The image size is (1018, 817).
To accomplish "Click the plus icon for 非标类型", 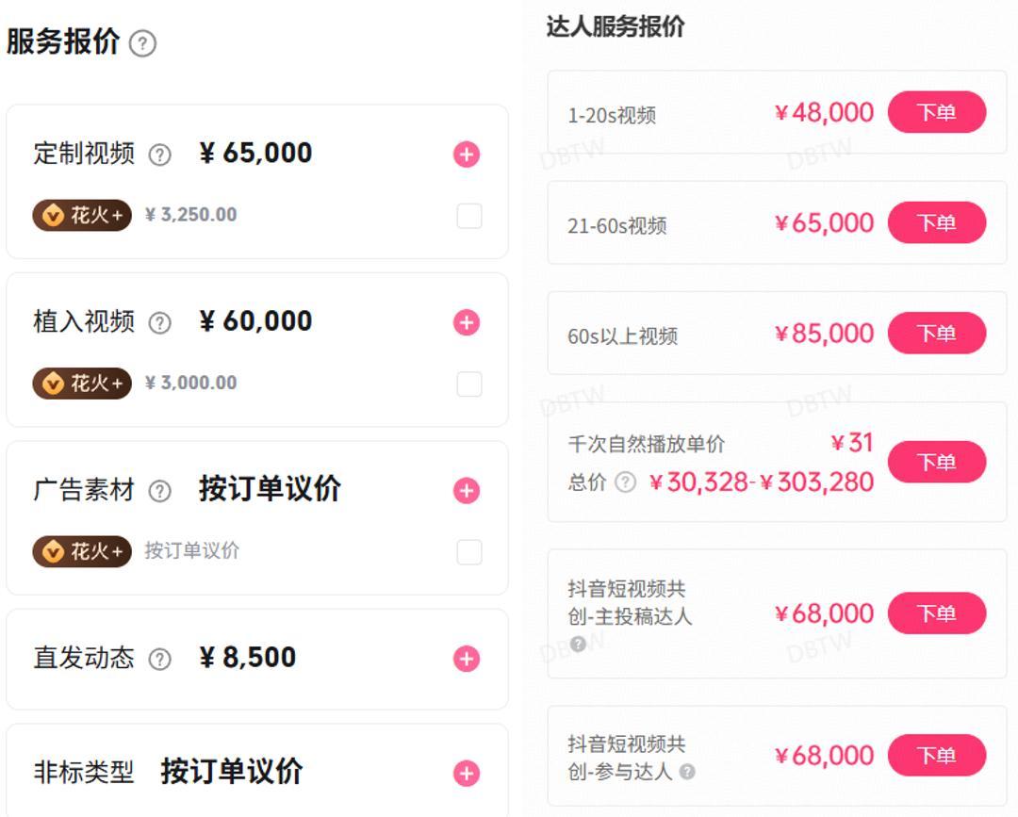I will pyautogui.click(x=467, y=774).
